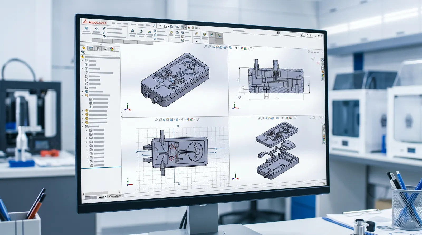
Task: Open View Settings monitor icon in the top viewport toolbar
Action: [x=251, y=48]
